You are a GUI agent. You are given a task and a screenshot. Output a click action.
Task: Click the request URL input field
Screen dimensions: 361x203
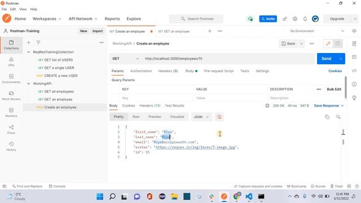228,59
